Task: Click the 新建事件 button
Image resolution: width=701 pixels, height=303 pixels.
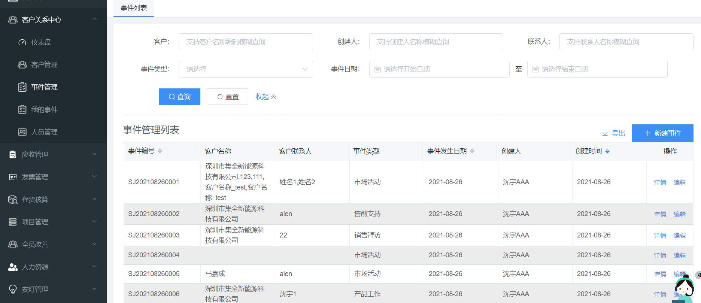Action: pos(662,133)
